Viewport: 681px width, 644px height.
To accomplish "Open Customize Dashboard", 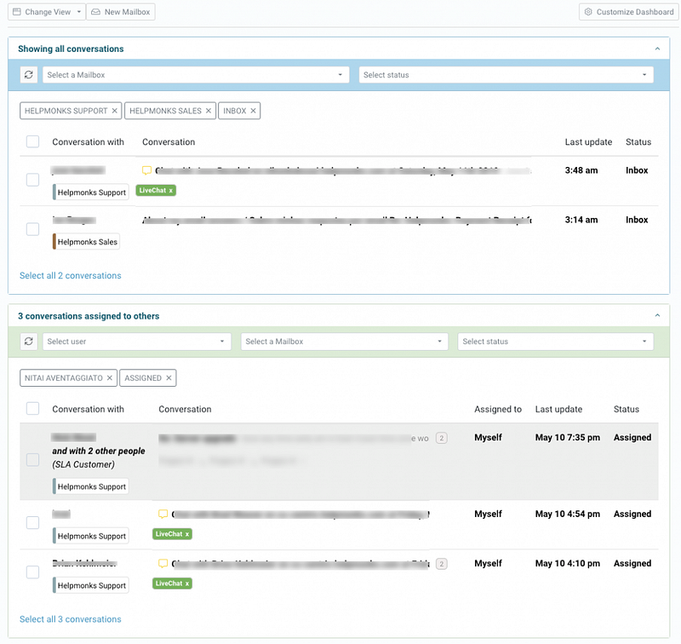I will (x=629, y=12).
